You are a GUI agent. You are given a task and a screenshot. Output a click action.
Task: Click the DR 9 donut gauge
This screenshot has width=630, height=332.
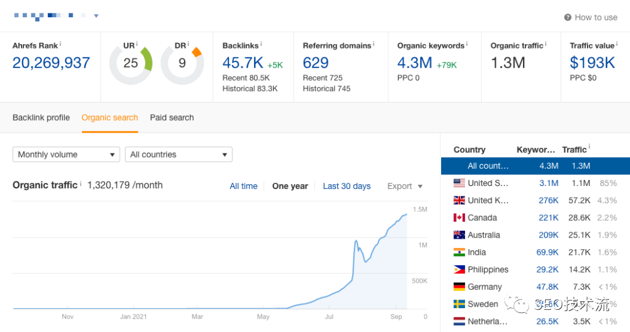point(182,63)
